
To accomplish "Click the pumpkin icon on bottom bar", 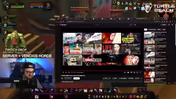I will click(x=138, y=97).
